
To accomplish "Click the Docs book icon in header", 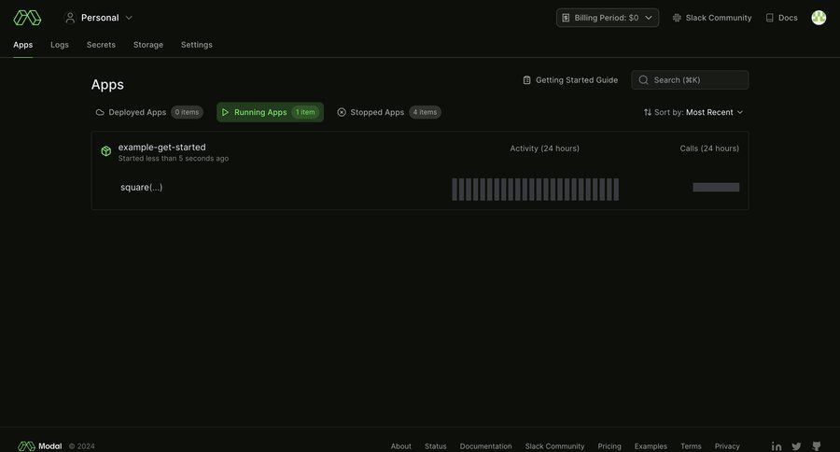I will [x=770, y=18].
